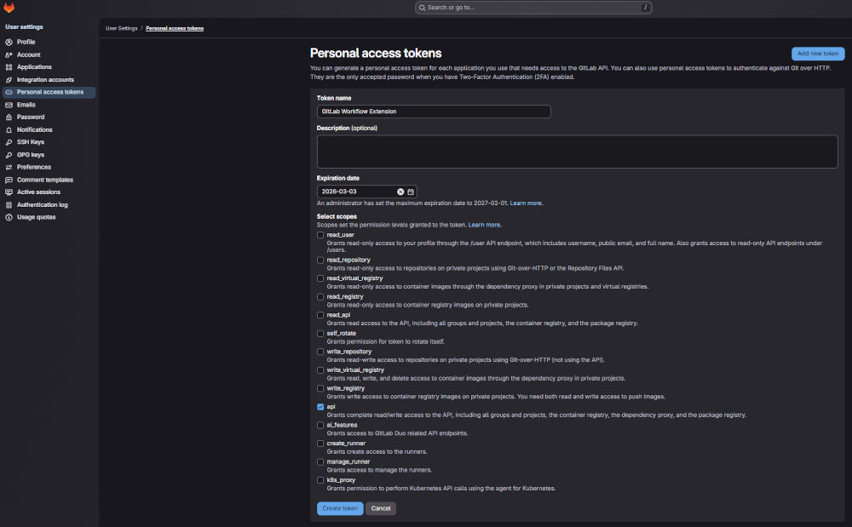Click the Notifications bell icon
The width and height of the screenshot is (852, 527).
coord(9,129)
